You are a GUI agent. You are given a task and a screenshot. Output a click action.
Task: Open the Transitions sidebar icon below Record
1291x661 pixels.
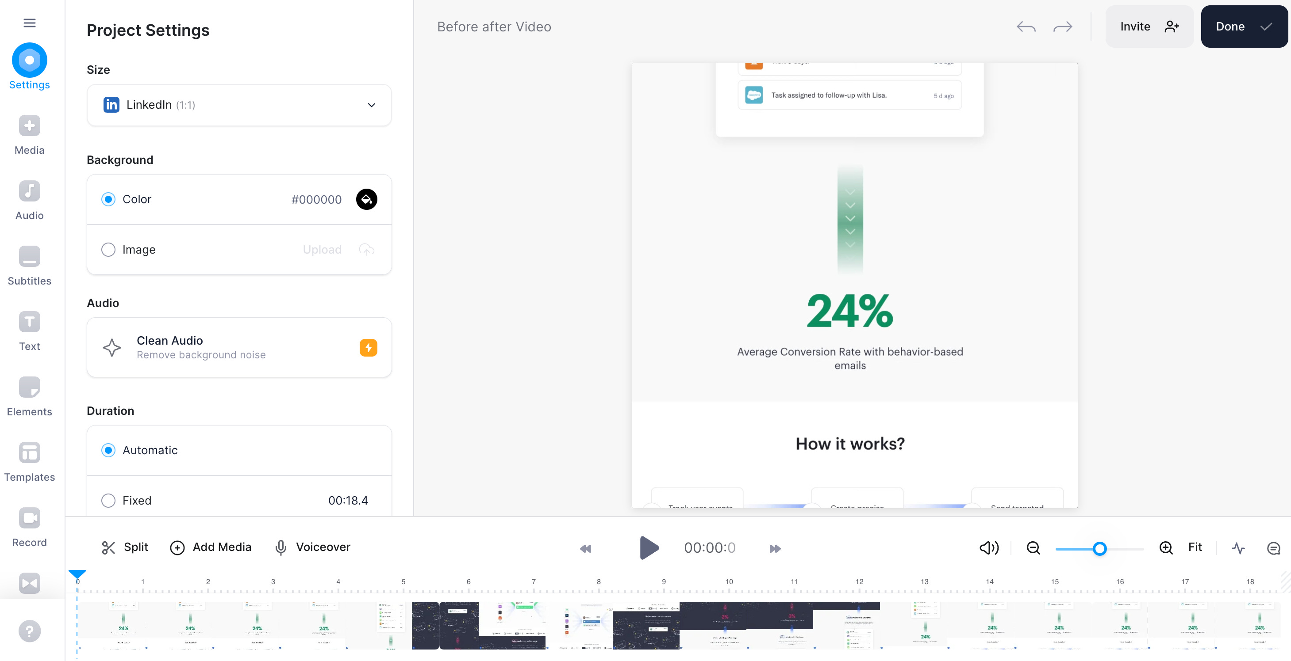[x=30, y=583]
